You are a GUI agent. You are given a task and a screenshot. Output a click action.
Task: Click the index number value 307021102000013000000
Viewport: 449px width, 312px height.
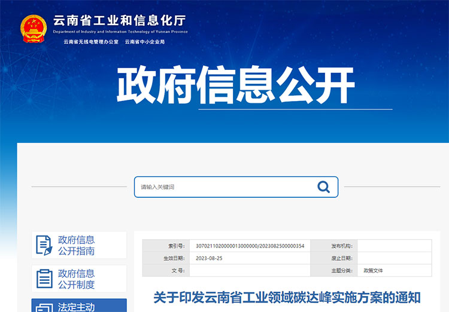click(250, 246)
